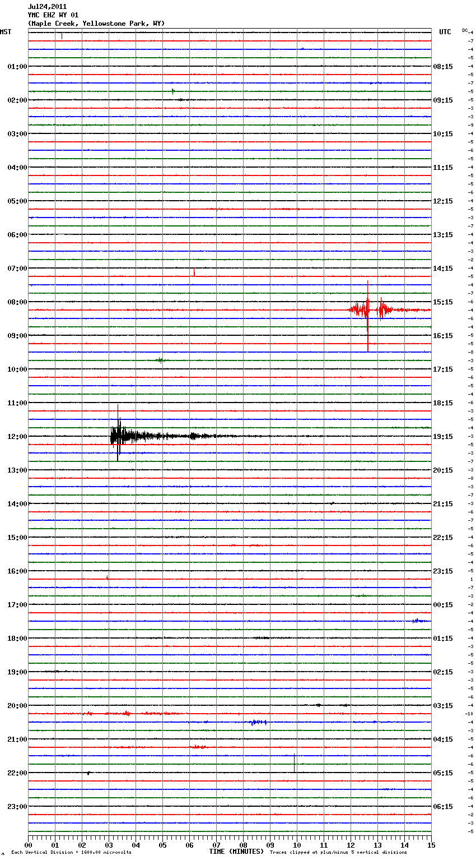476x860 pixels.
Task: Click minute tick label 13 on bottom axis
Action: tap(377, 845)
